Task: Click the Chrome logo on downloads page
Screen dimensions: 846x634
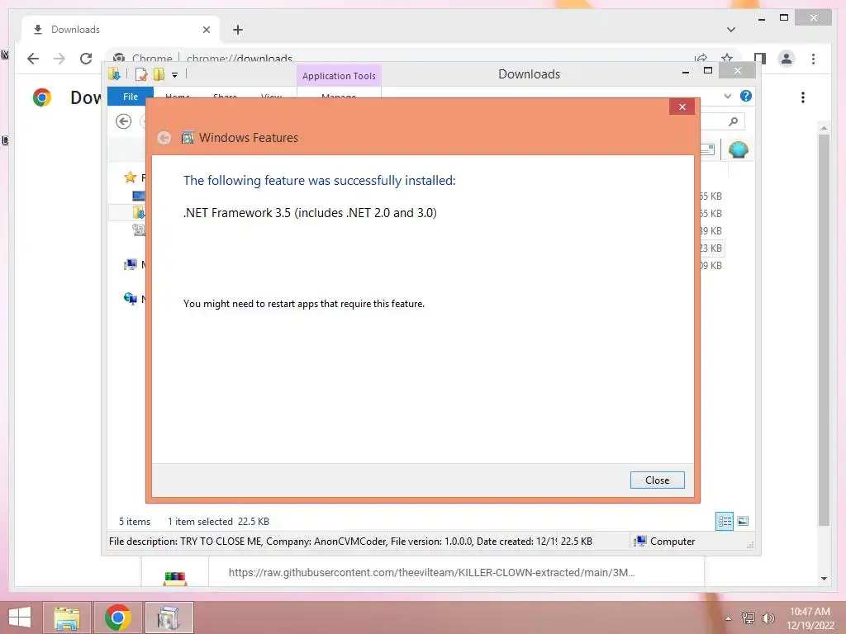Action: (42, 97)
